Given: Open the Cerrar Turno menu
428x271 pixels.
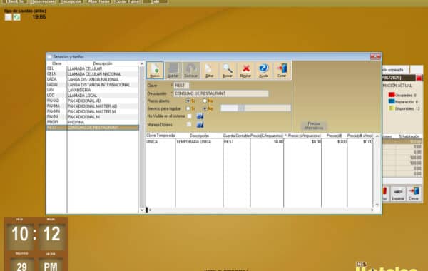Looking at the screenshot, I should (127, 1).
